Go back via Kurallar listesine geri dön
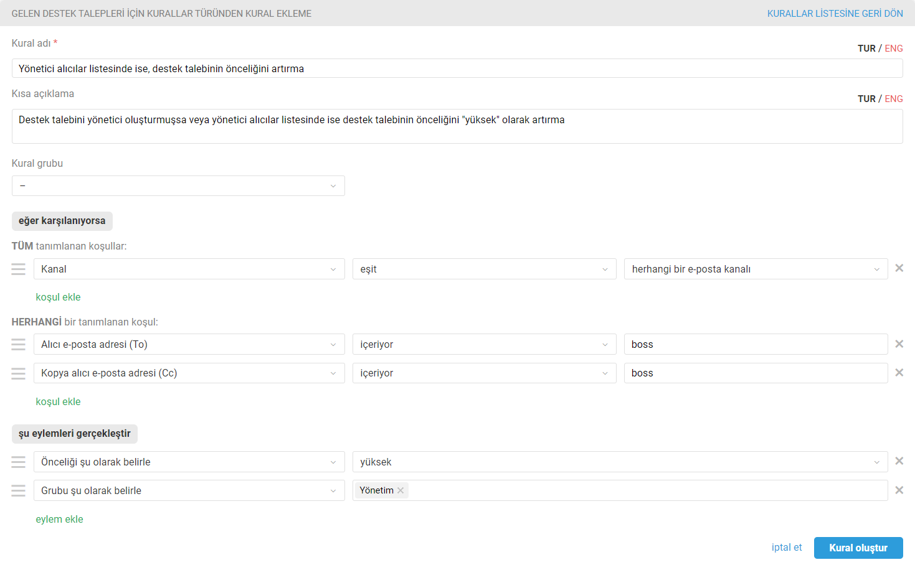The height and width of the screenshot is (570, 915). (x=835, y=14)
